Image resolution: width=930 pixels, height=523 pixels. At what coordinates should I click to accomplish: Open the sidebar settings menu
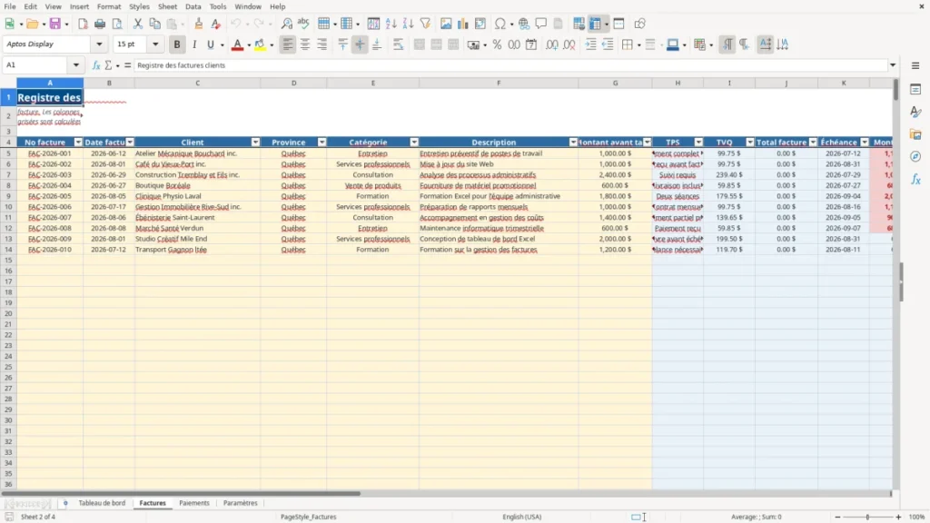(x=915, y=65)
